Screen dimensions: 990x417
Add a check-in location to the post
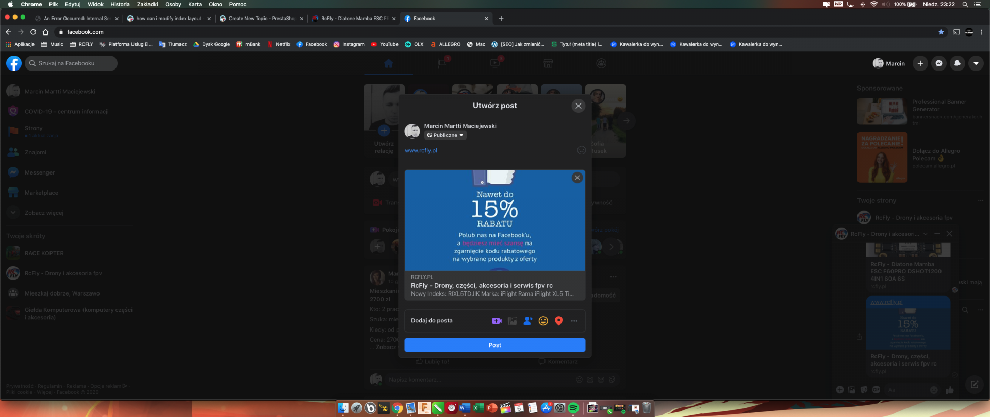[x=559, y=321]
